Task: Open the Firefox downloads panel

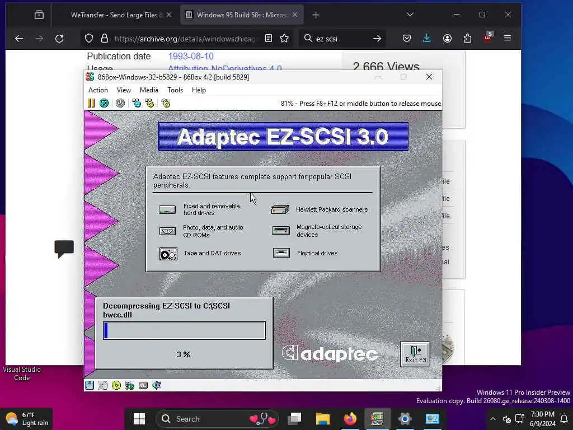Action: point(427,39)
